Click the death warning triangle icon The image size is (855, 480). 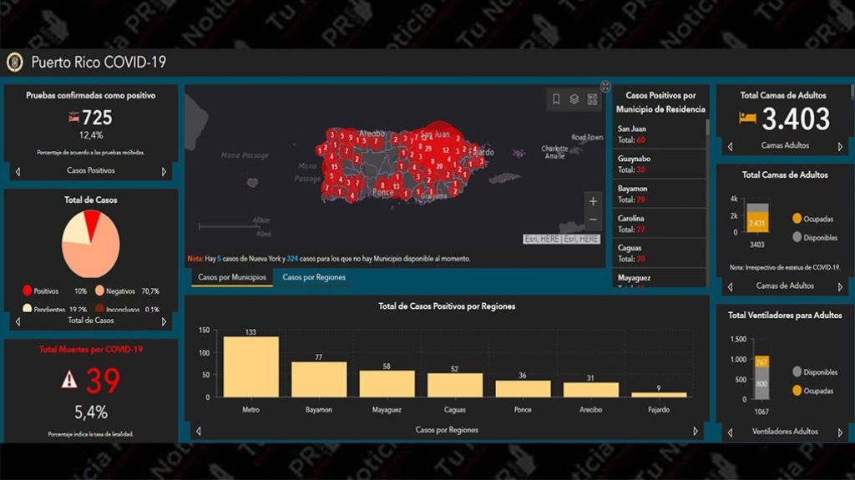(x=69, y=380)
